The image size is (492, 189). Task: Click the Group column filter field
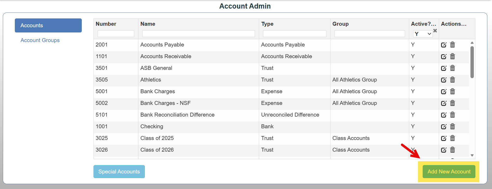click(370, 34)
